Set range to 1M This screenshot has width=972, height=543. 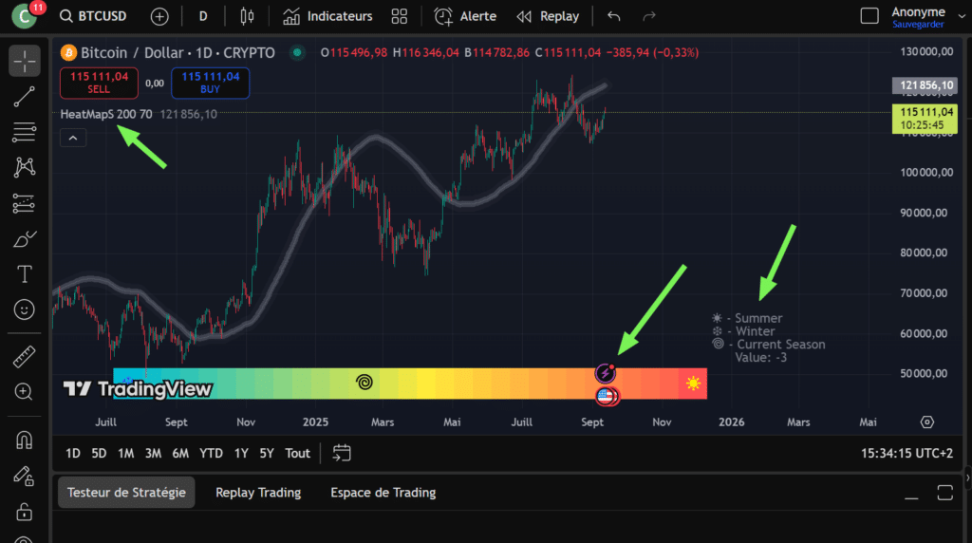126,453
